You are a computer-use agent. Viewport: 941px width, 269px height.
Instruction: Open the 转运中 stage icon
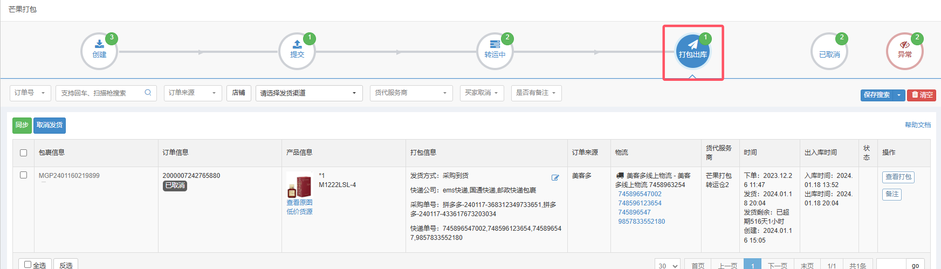click(x=495, y=51)
